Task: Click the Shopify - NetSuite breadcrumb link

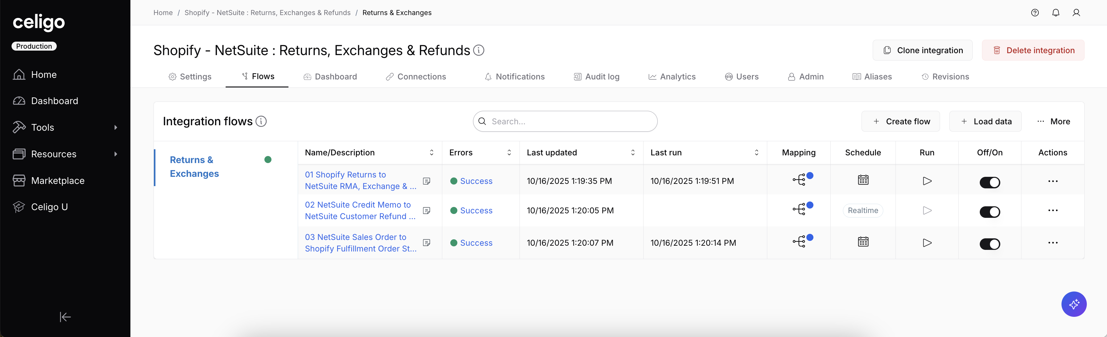Action: (267, 13)
